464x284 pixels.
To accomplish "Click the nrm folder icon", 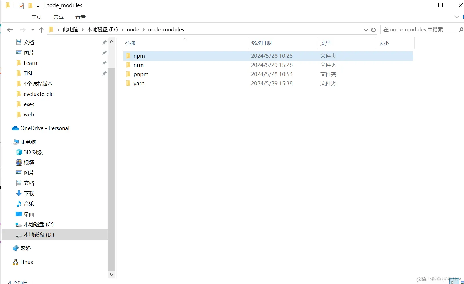I will click(x=128, y=65).
